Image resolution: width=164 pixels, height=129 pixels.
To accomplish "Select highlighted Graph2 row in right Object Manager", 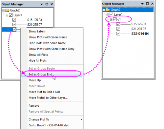I will pyautogui.click(x=128, y=10).
